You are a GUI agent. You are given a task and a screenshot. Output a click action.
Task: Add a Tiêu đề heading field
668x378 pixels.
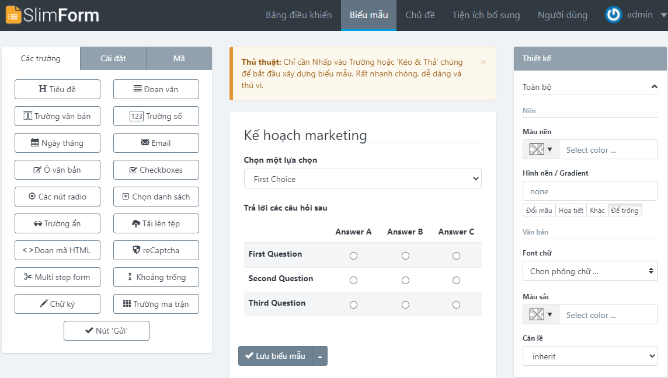[x=57, y=89]
